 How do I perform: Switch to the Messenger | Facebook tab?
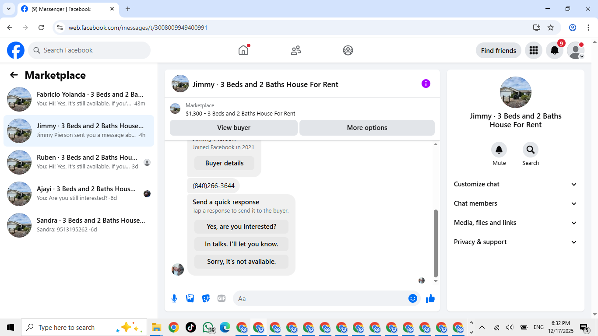click(x=68, y=9)
